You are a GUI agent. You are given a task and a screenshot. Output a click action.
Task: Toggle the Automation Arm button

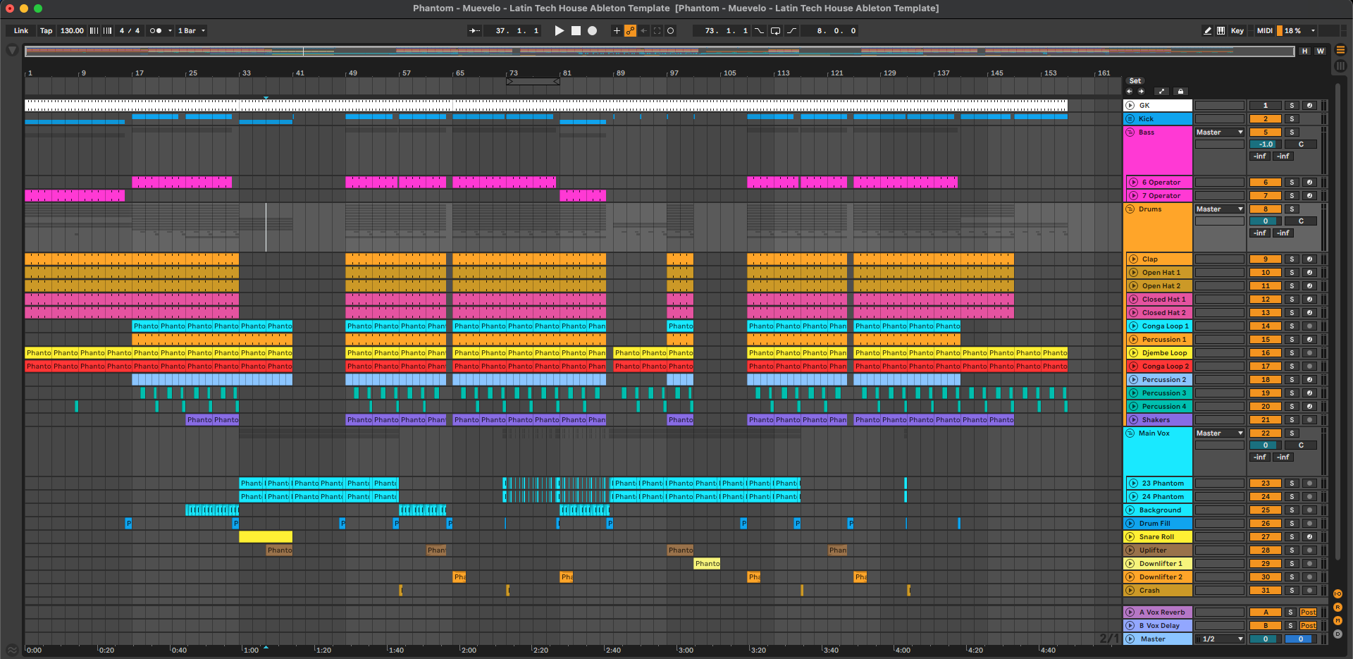(x=630, y=30)
